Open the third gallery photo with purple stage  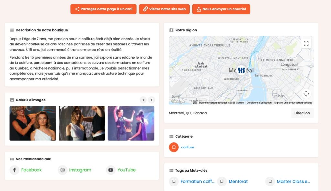(x=131, y=123)
